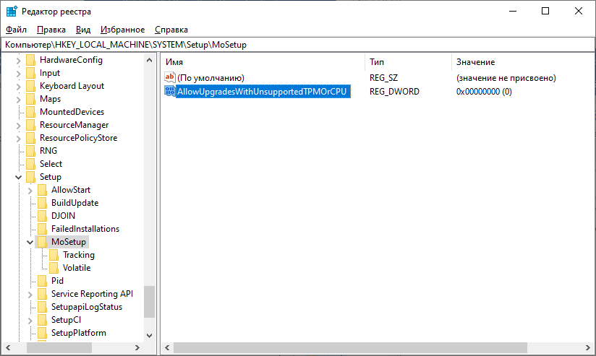Collapse the Setup tree branch

[18, 177]
